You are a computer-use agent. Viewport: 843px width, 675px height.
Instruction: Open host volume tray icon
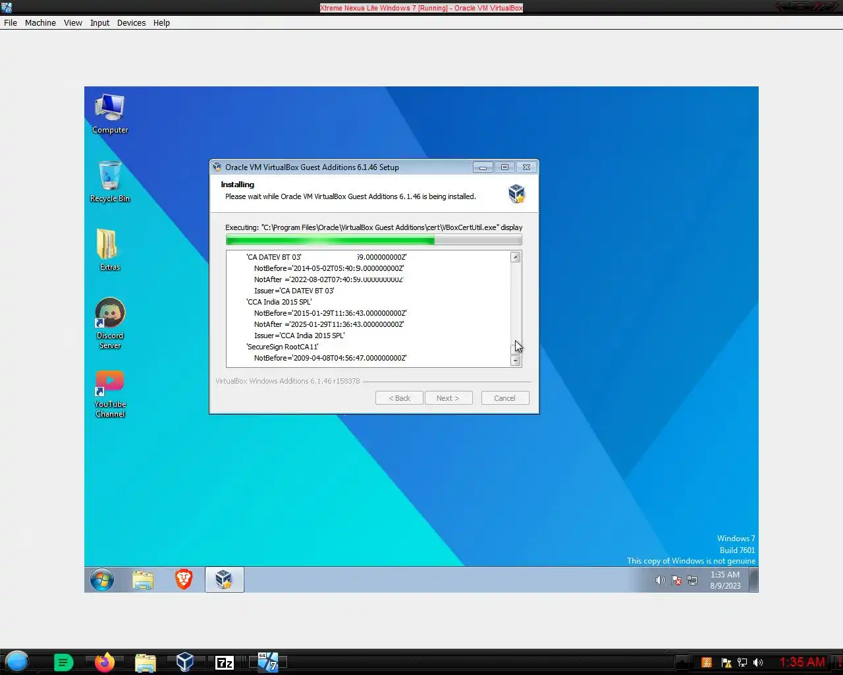[758, 662]
